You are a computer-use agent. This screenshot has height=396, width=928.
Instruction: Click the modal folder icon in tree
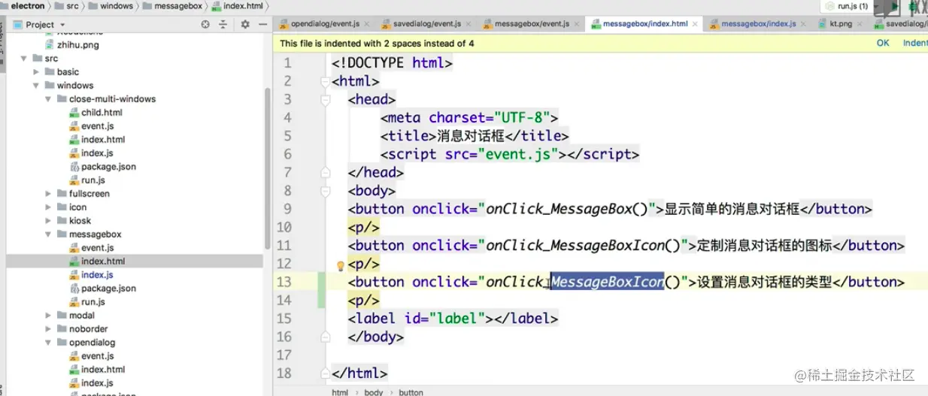click(x=62, y=316)
